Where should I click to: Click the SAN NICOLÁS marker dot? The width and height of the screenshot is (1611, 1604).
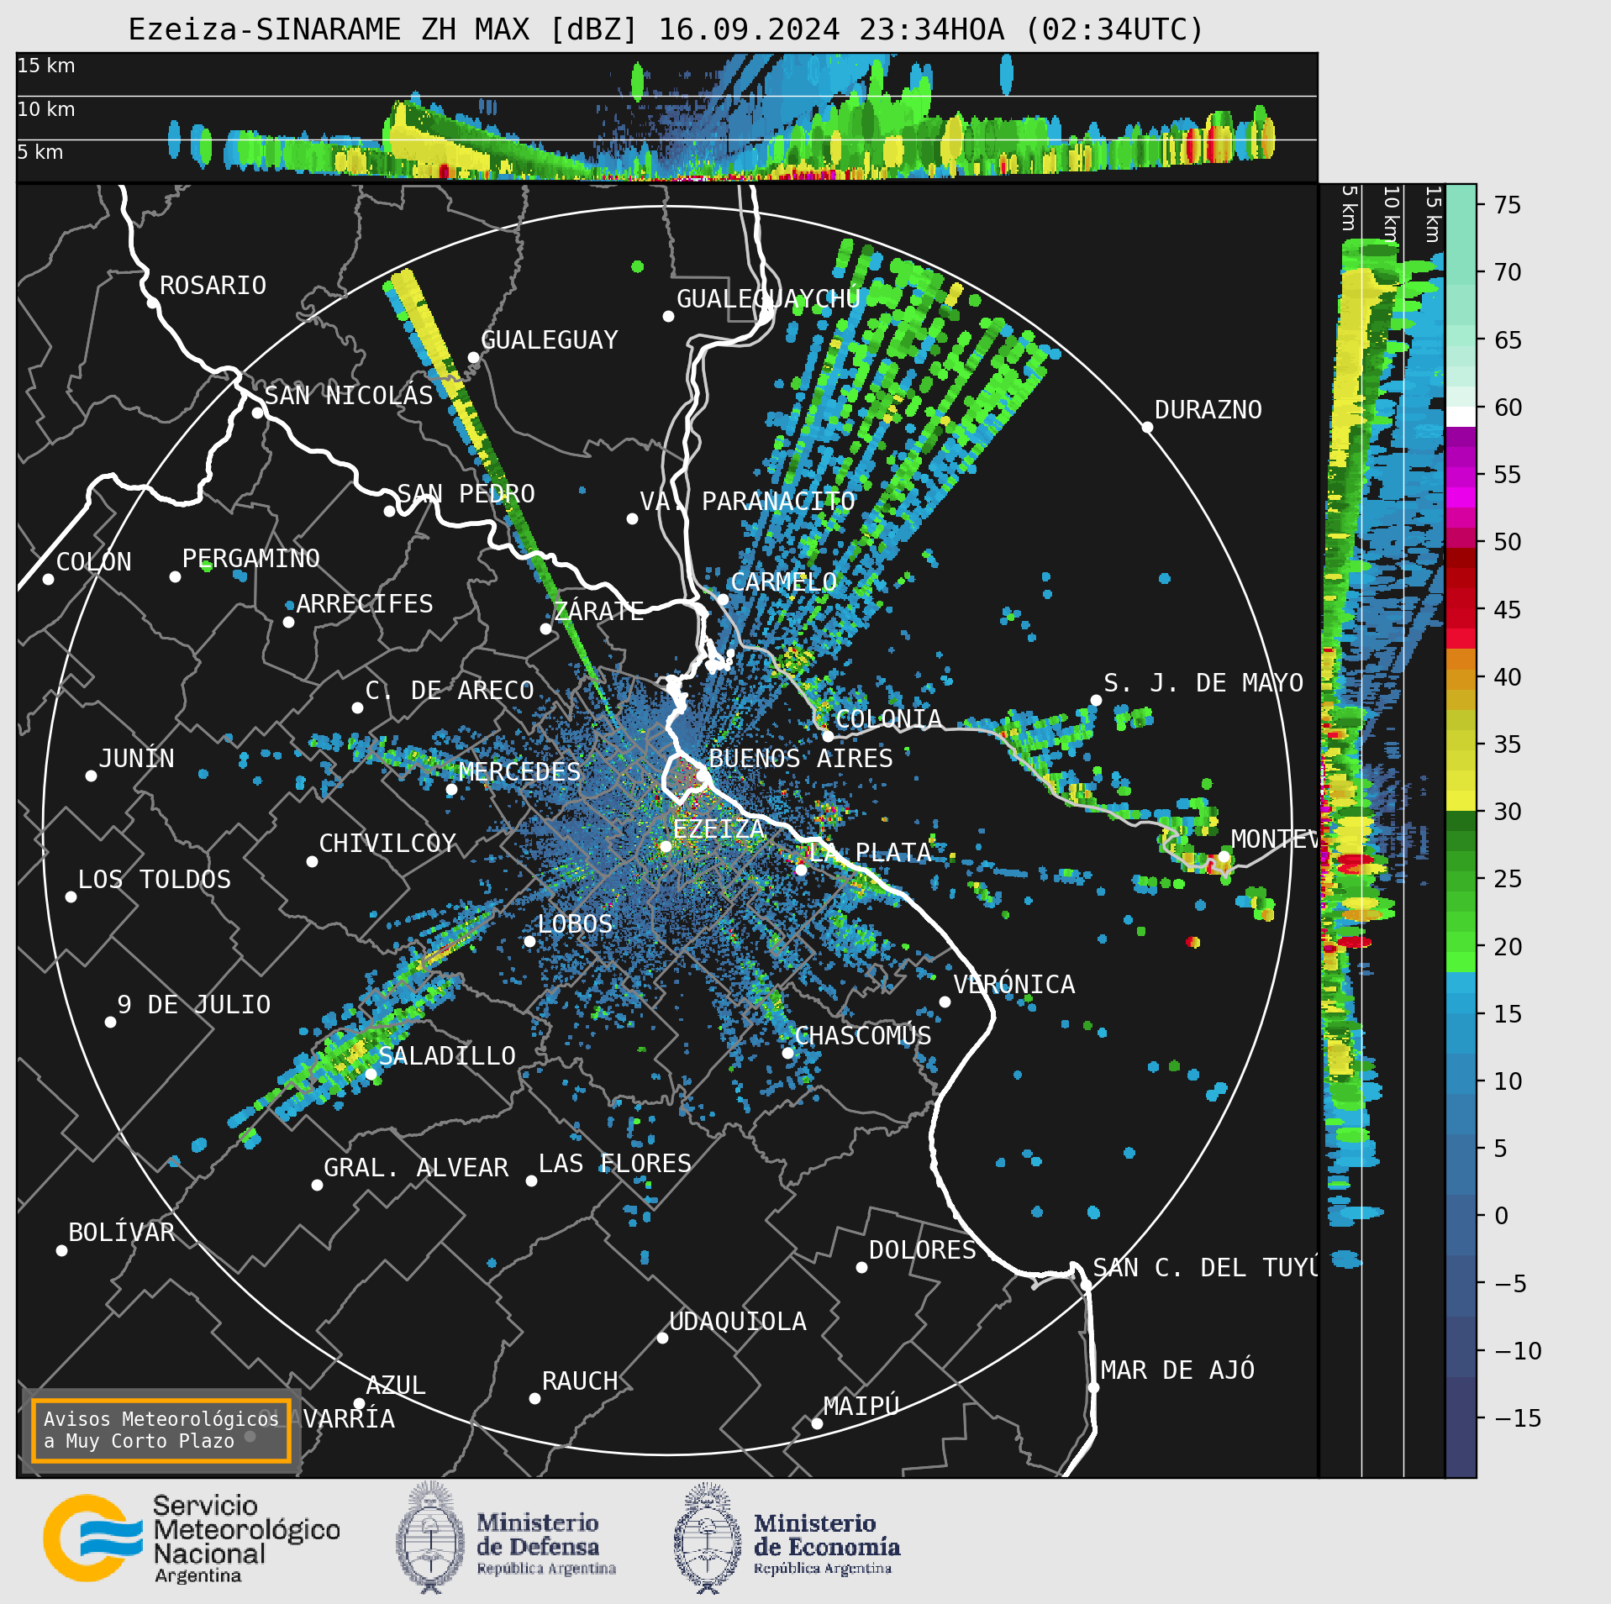(257, 413)
